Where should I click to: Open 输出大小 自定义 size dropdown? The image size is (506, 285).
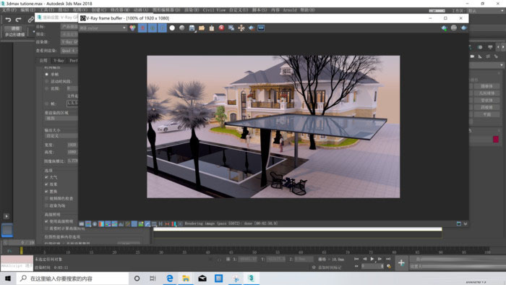61,136
